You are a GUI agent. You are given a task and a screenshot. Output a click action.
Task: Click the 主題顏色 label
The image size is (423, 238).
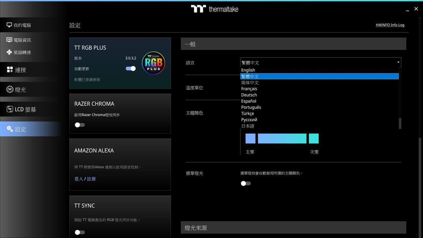click(x=194, y=113)
